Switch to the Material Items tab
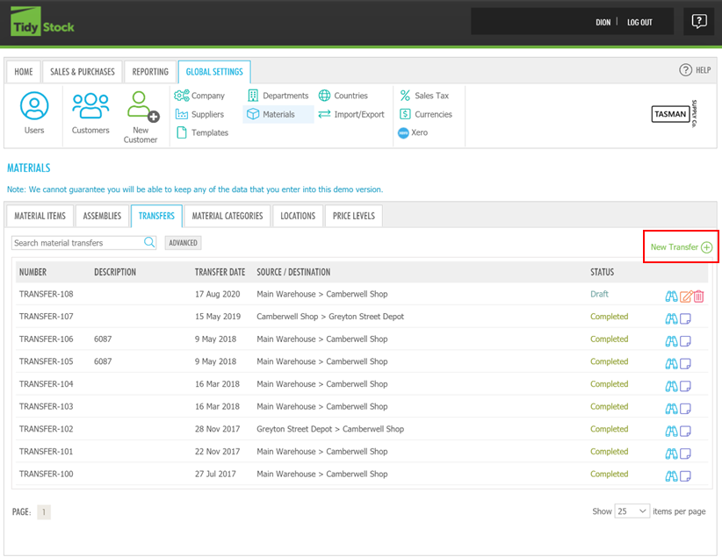This screenshot has height=557, width=722. pos(40,216)
